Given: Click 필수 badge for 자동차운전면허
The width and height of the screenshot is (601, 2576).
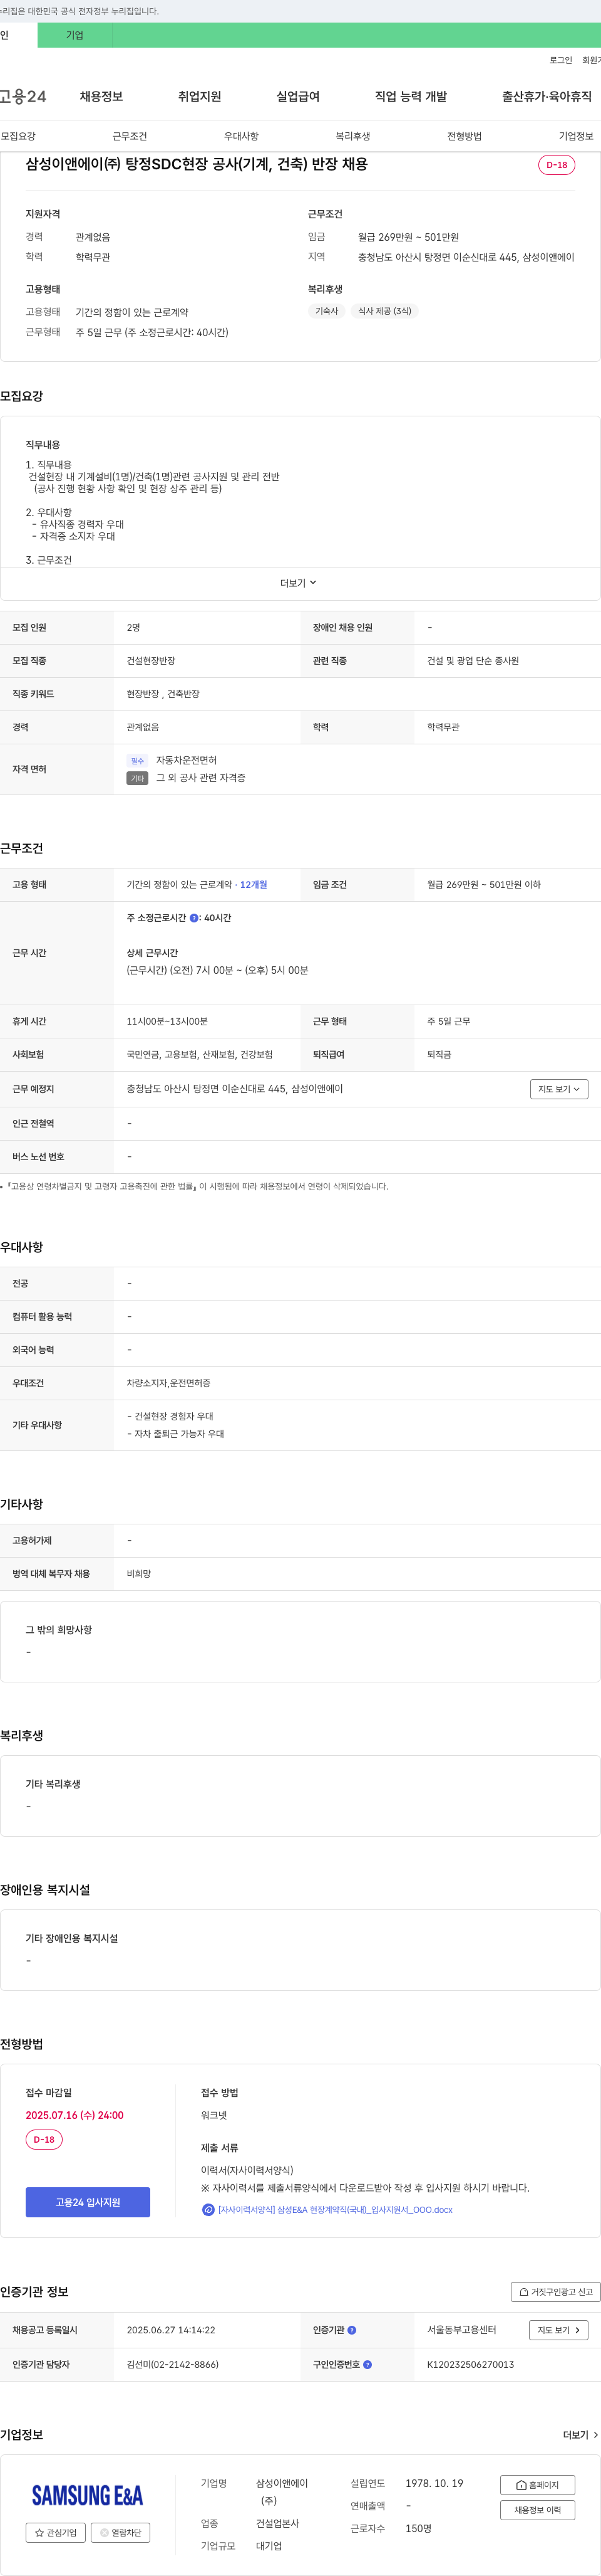Looking at the screenshot, I should coord(138,761).
